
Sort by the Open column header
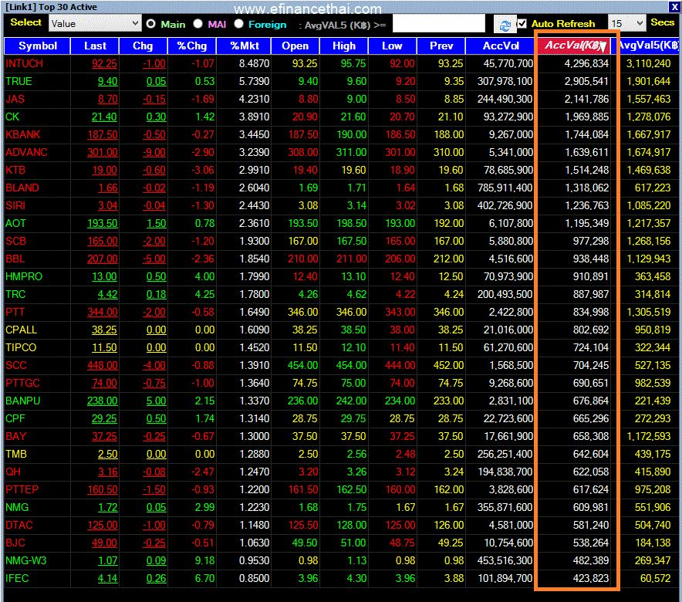point(295,46)
